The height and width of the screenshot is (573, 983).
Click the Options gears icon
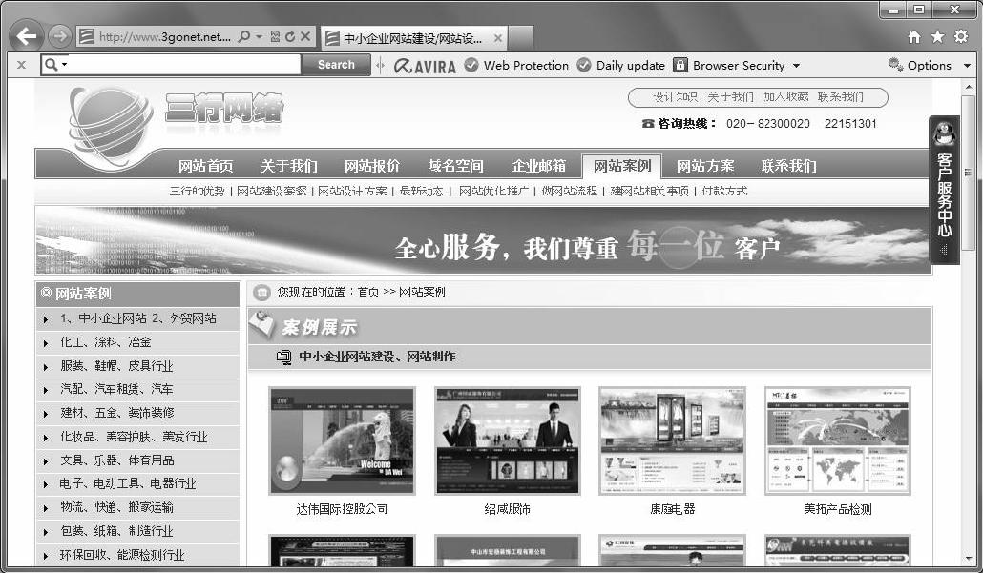pos(896,65)
